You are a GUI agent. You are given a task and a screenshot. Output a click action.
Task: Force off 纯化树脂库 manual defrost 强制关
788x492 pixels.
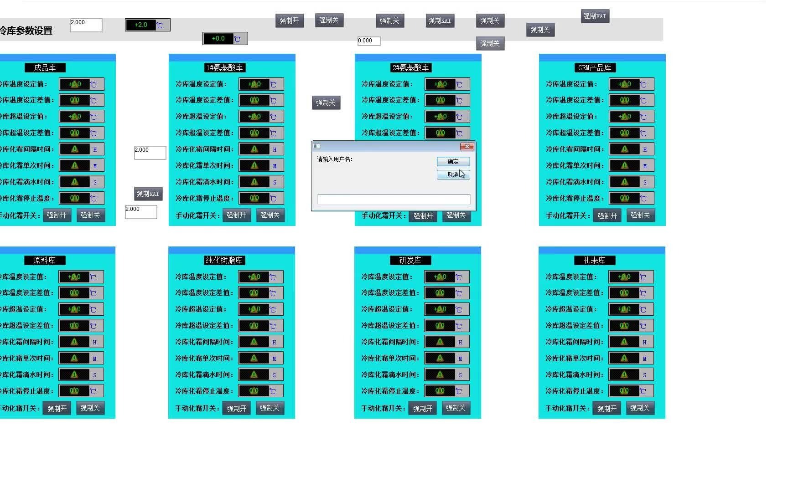click(x=270, y=408)
